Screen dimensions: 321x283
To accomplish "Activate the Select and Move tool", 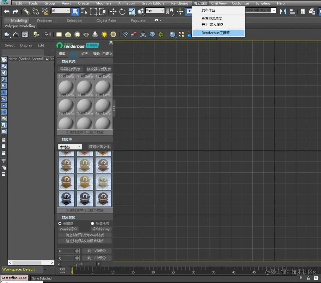I will [113, 12].
